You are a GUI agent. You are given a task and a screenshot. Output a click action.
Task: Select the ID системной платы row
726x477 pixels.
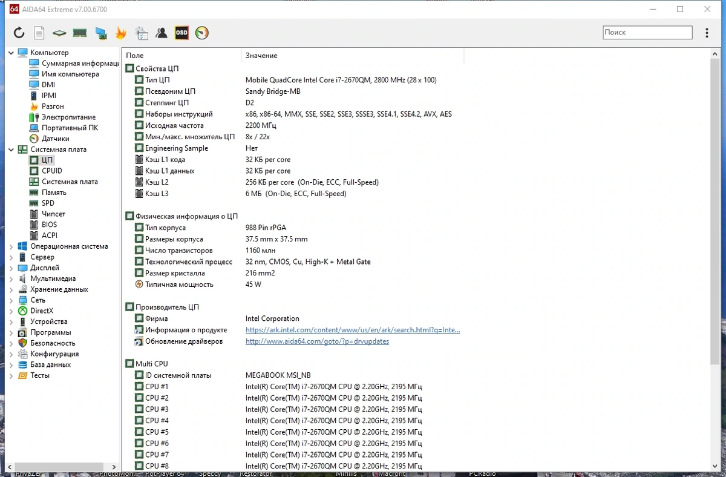coord(293,375)
